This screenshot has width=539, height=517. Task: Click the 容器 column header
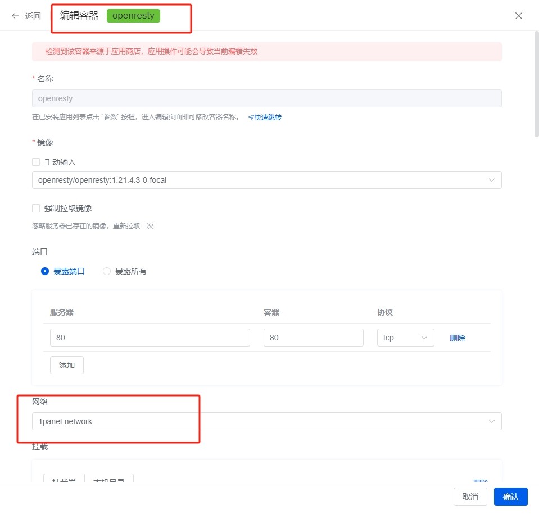[x=271, y=312]
